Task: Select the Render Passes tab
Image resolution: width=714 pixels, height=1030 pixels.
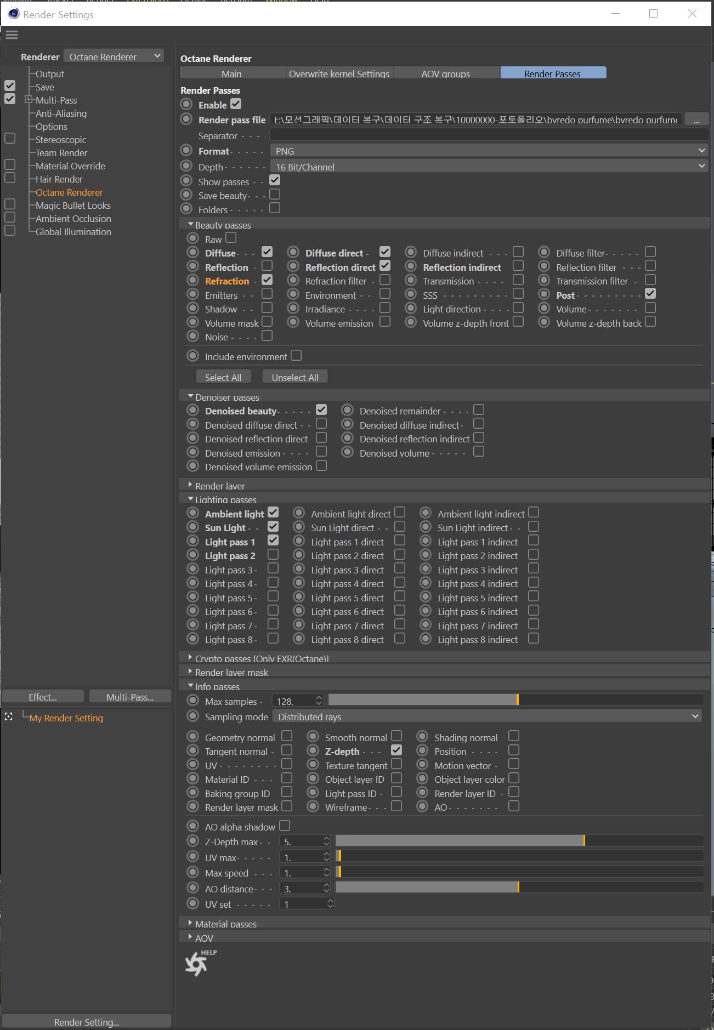Action: pos(553,73)
